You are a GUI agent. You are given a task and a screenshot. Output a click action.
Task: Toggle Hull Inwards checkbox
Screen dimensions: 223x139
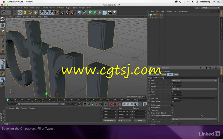pos(172,105)
